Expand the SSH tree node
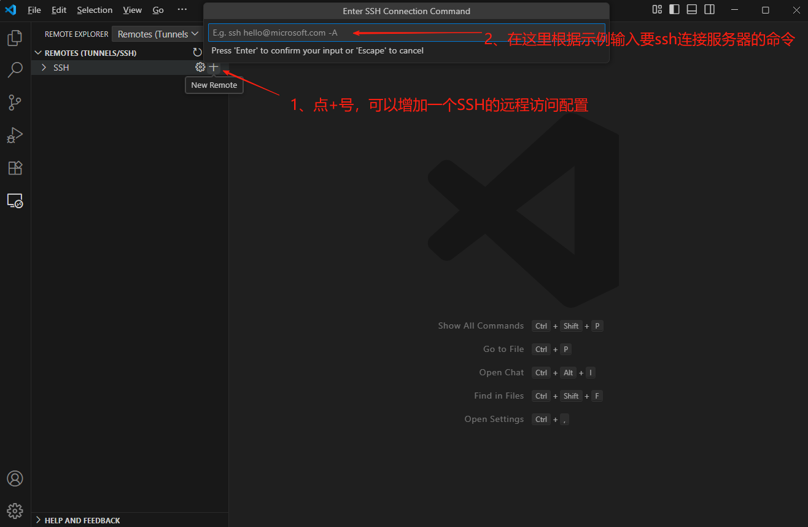Viewport: 808px width, 527px height. [44, 68]
